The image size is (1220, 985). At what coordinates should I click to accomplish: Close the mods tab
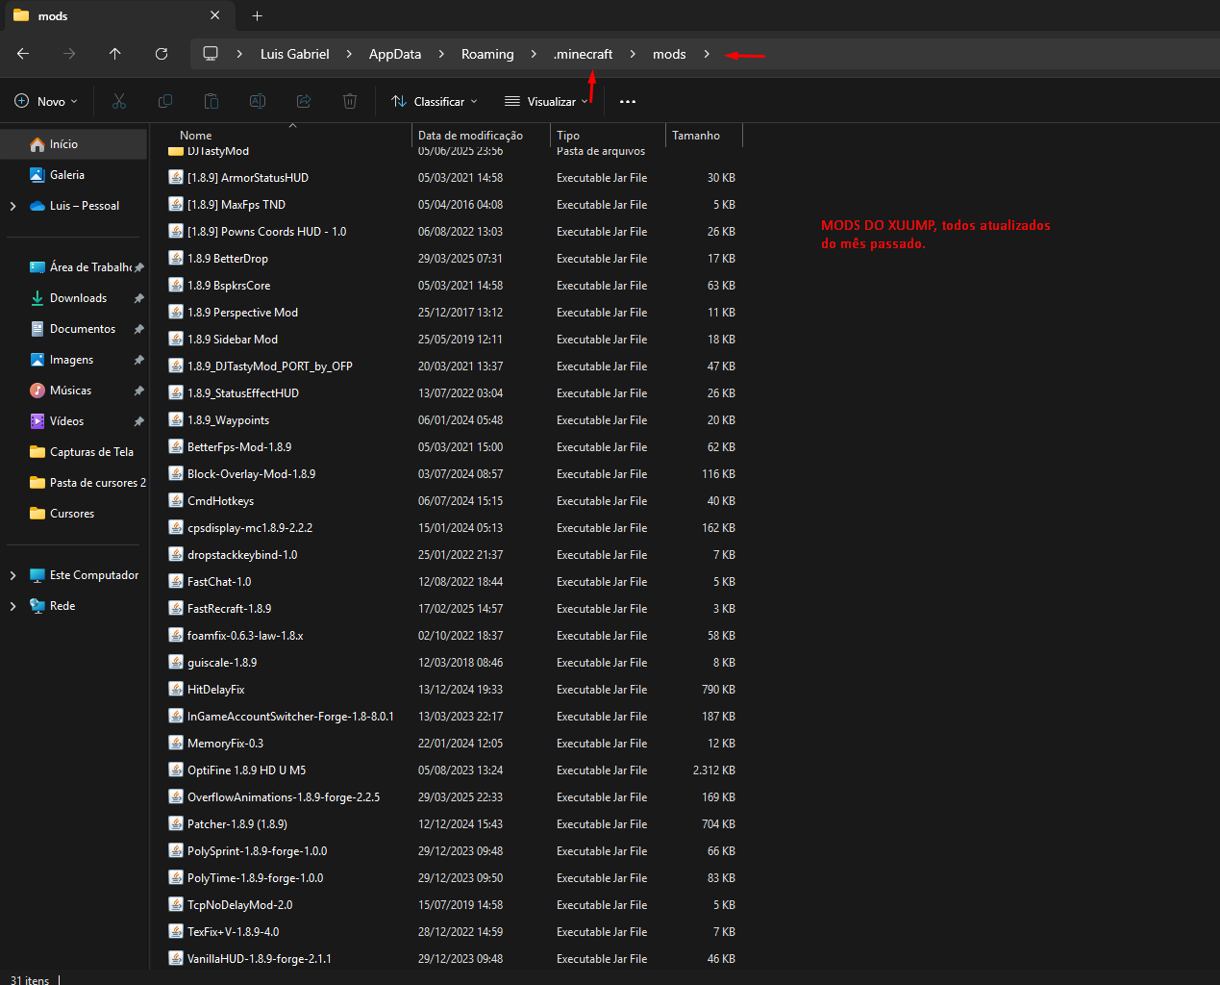(x=214, y=15)
